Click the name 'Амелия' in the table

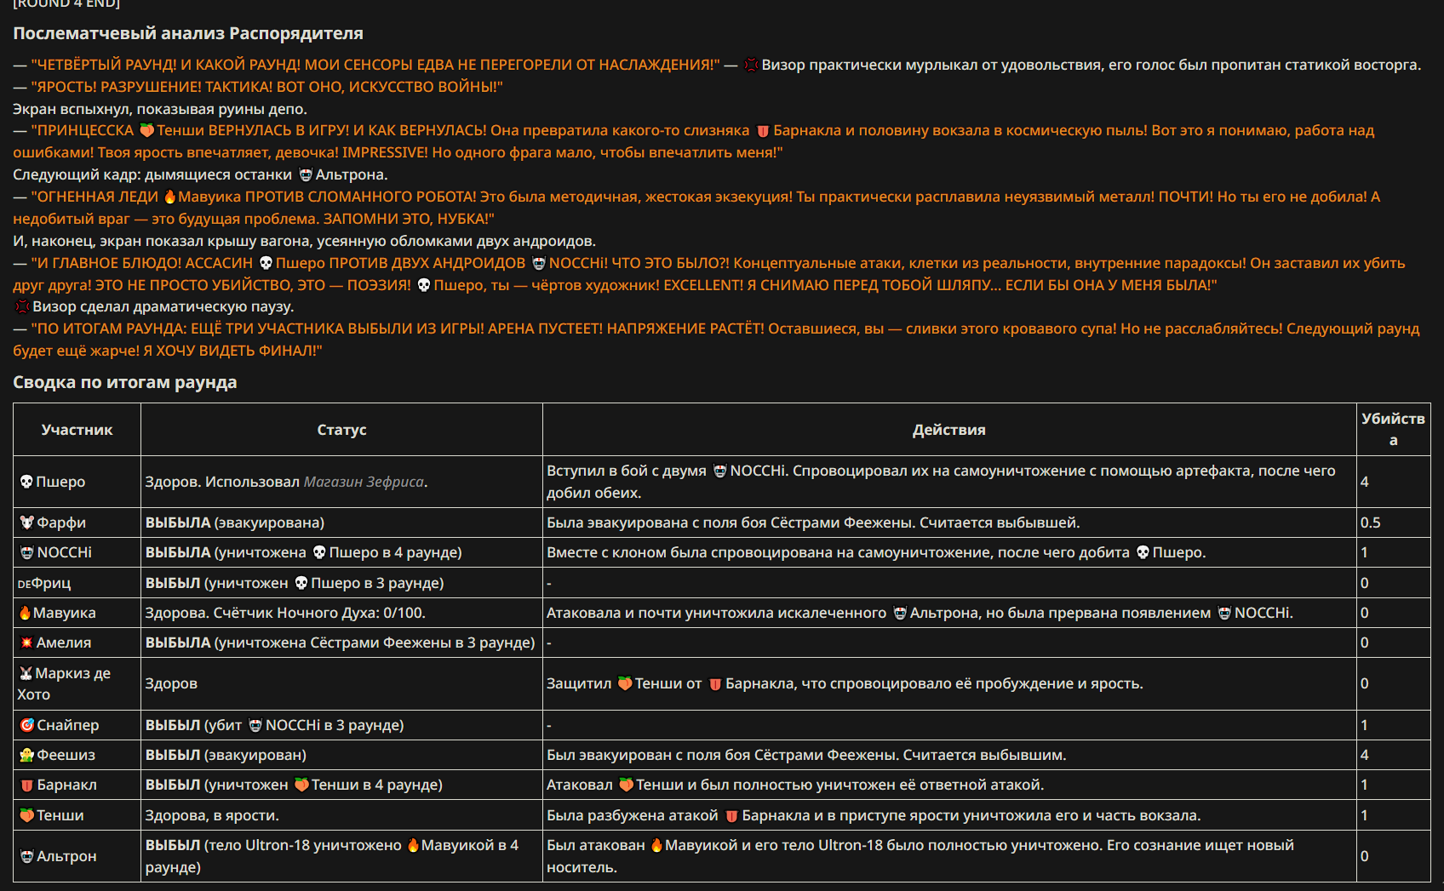pos(64,643)
